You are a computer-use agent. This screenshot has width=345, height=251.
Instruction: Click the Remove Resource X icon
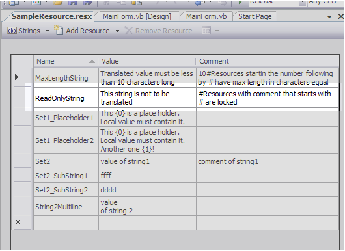[x=128, y=31]
